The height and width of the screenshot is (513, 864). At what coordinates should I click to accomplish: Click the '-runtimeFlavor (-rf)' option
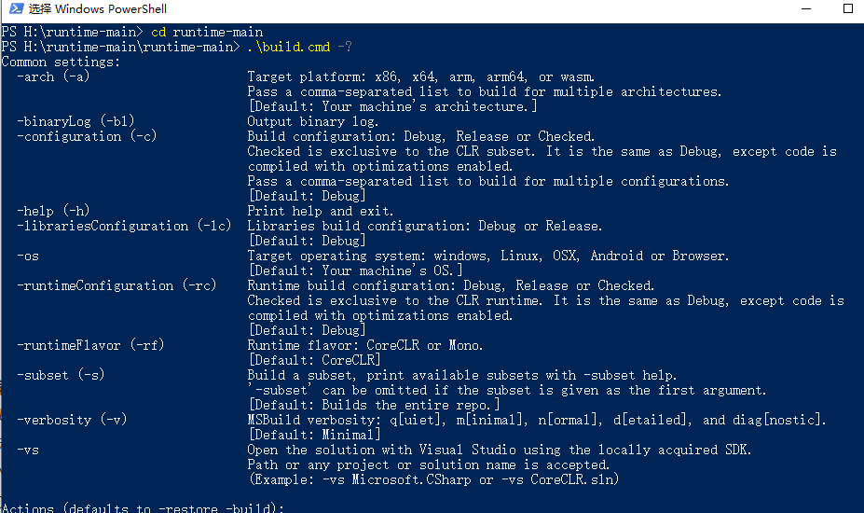(90, 345)
